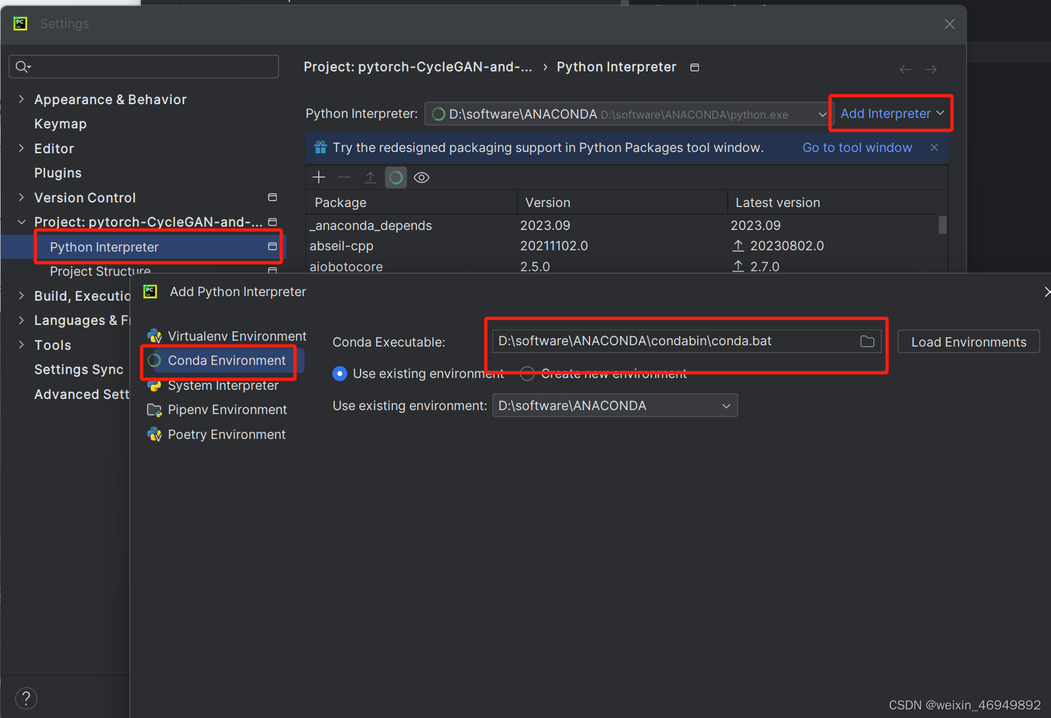This screenshot has height=718, width=1051.
Task: Click the Poetry Environment icon
Action: 155,434
